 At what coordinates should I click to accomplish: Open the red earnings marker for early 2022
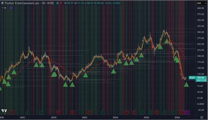tap(59, 112)
